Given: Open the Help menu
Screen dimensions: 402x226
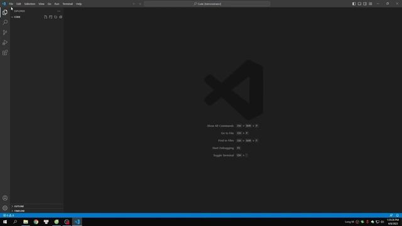Looking at the screenshot, I should pos(79,4).
